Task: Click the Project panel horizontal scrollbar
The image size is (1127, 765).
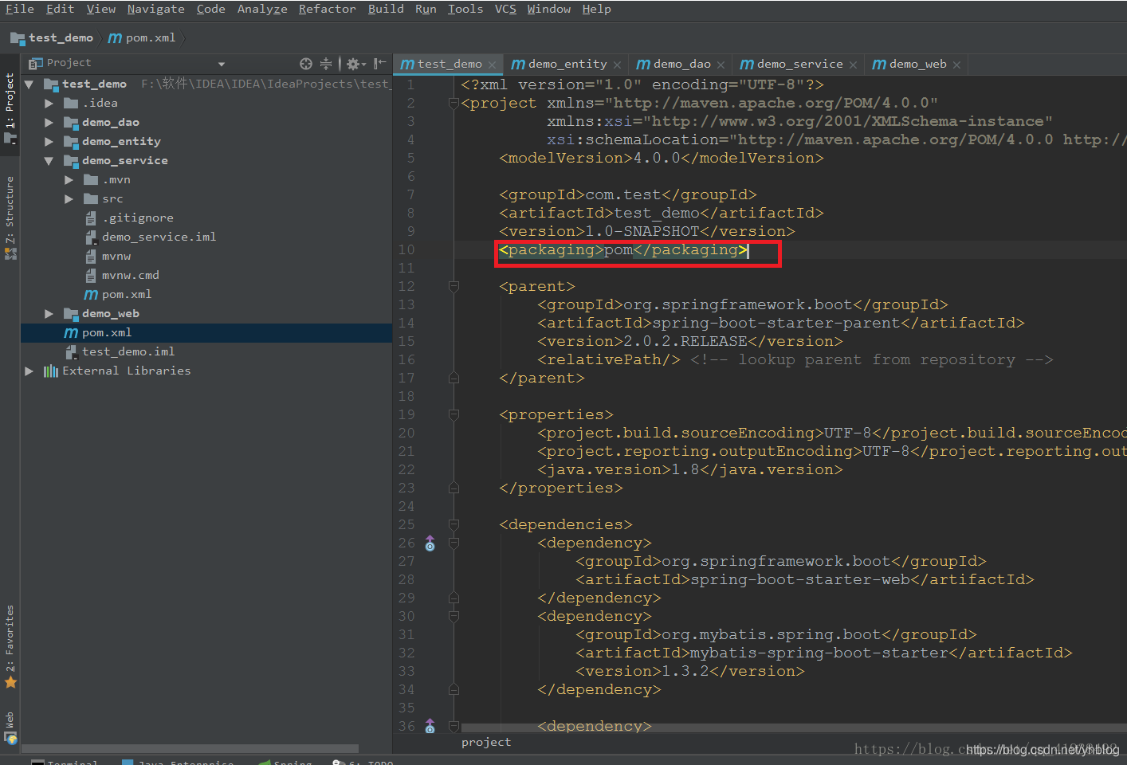Action: [190, 749]
